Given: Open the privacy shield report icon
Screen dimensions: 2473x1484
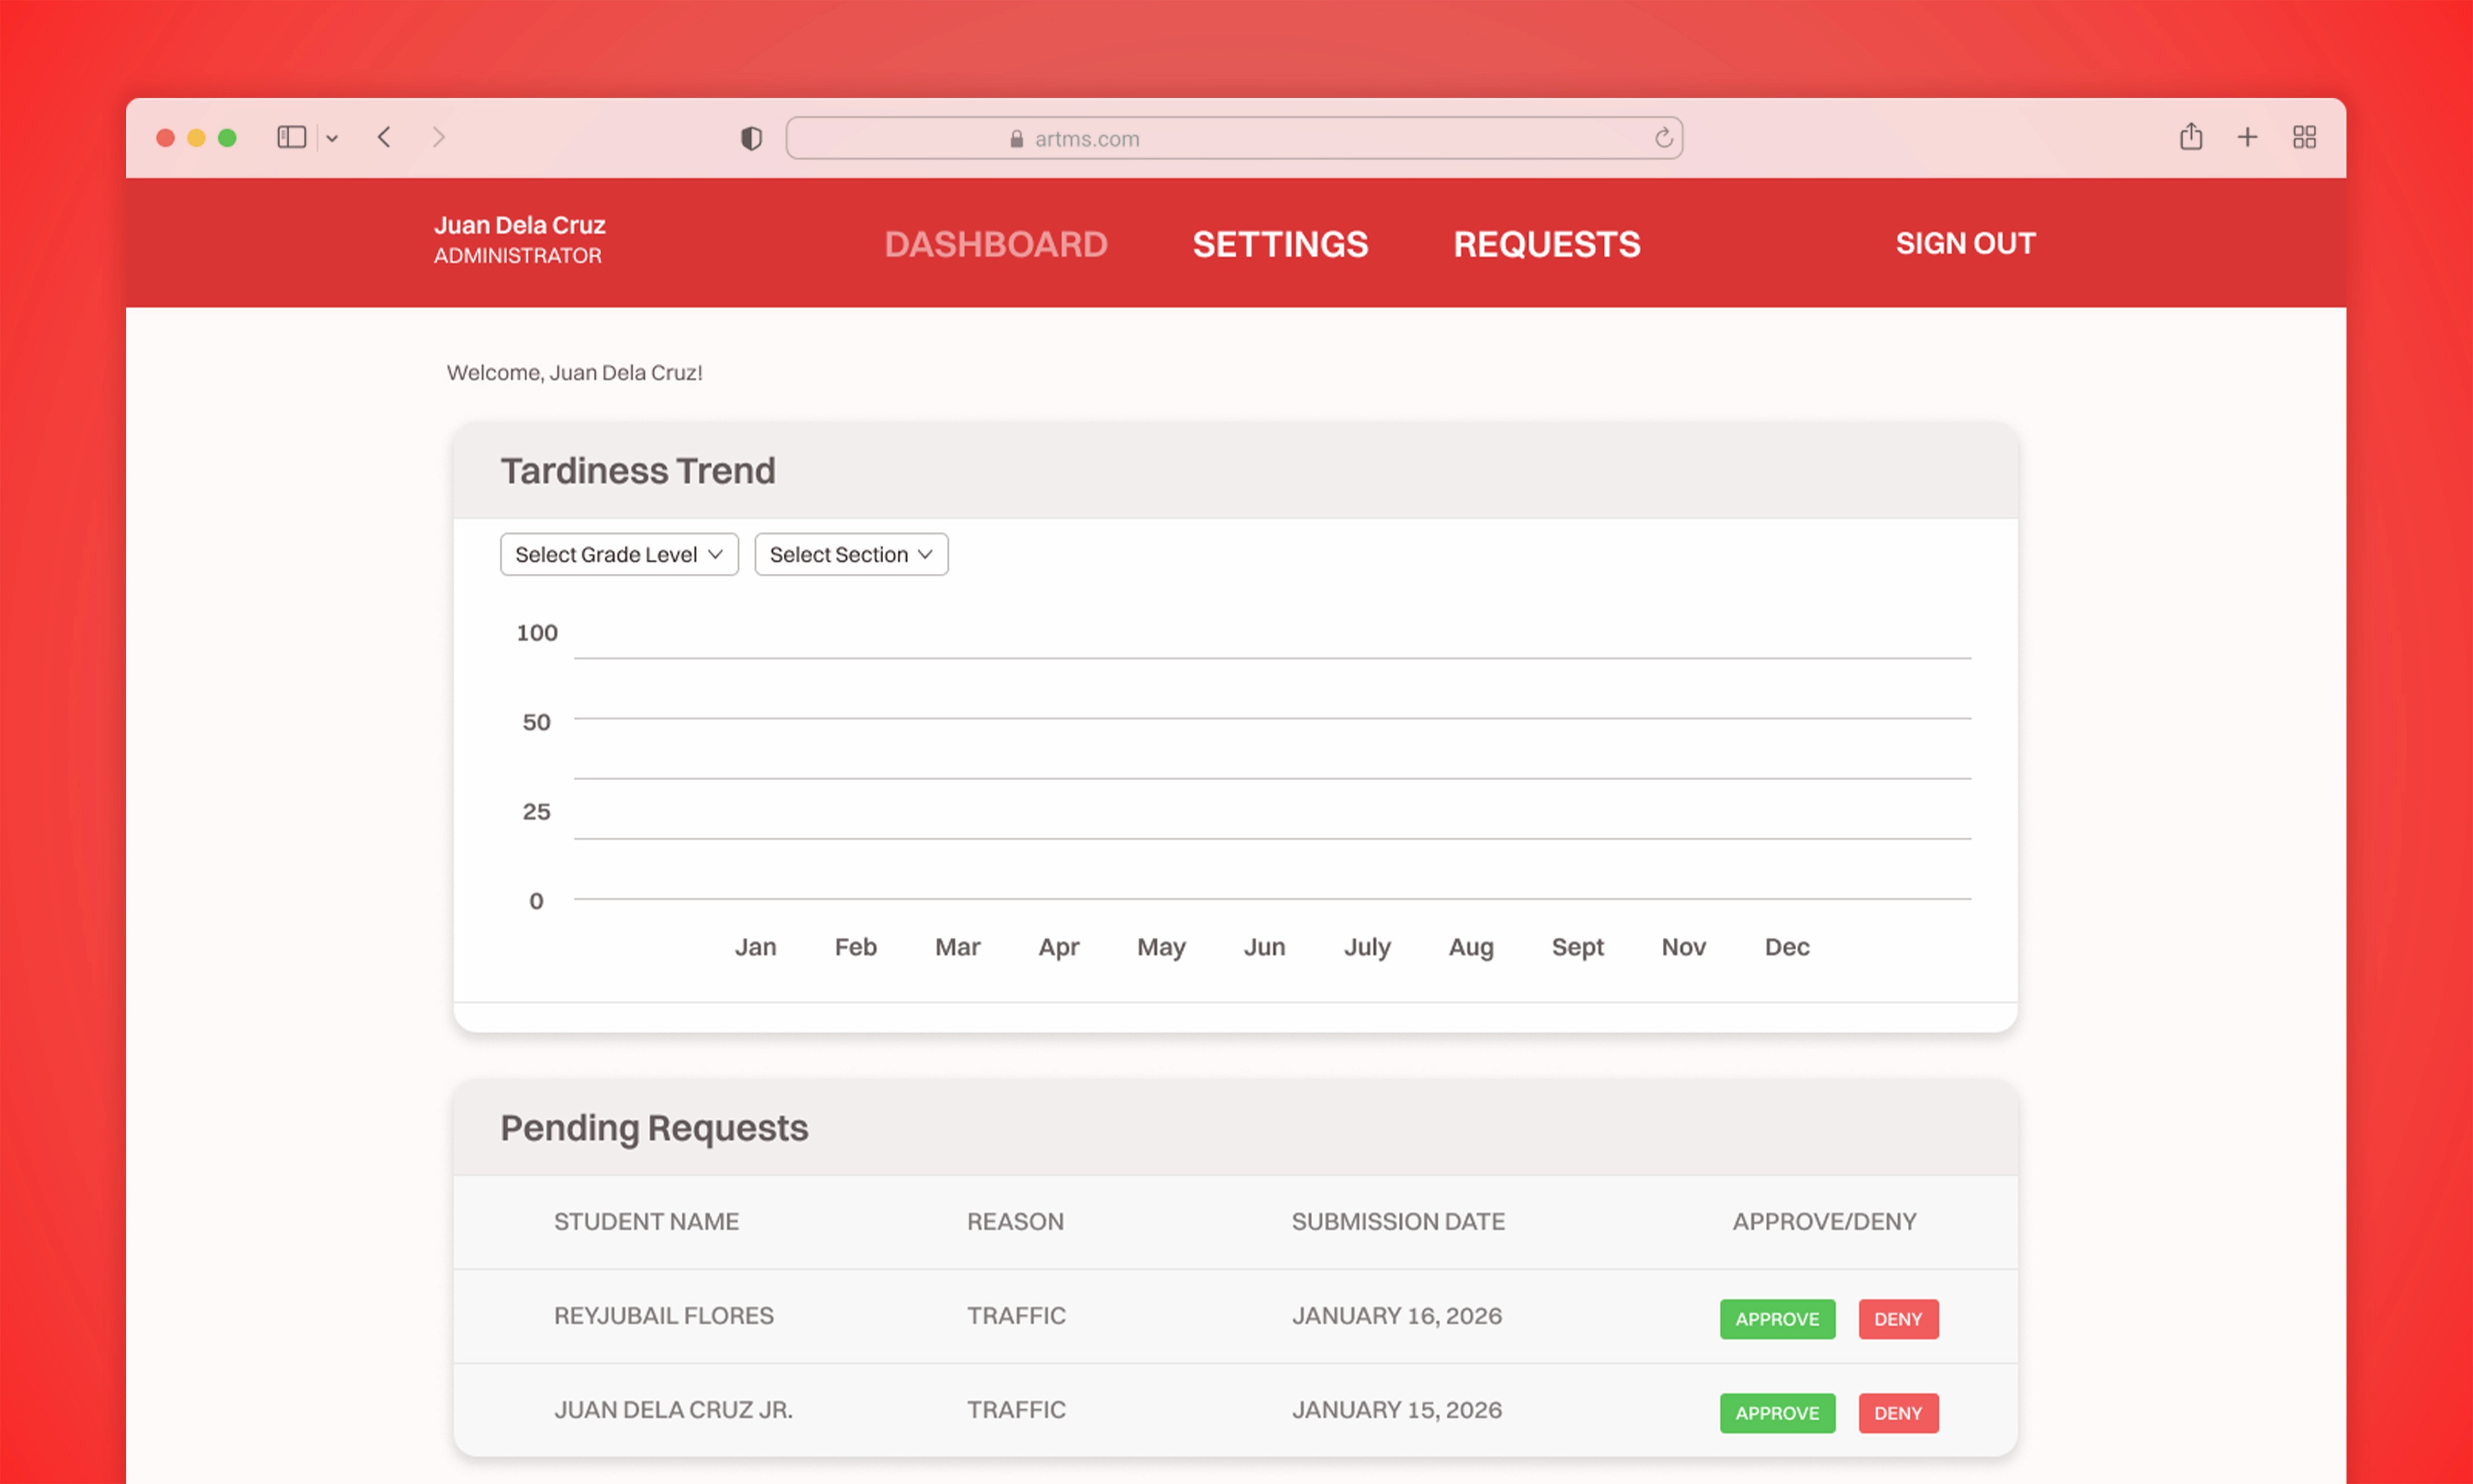Looking at the screenshot, I should tap(751, 138).
